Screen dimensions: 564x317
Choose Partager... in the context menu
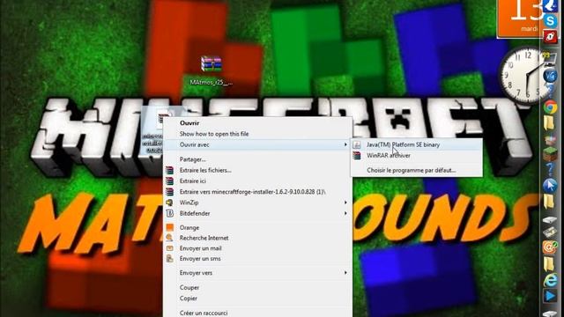(x=256, y=159)
